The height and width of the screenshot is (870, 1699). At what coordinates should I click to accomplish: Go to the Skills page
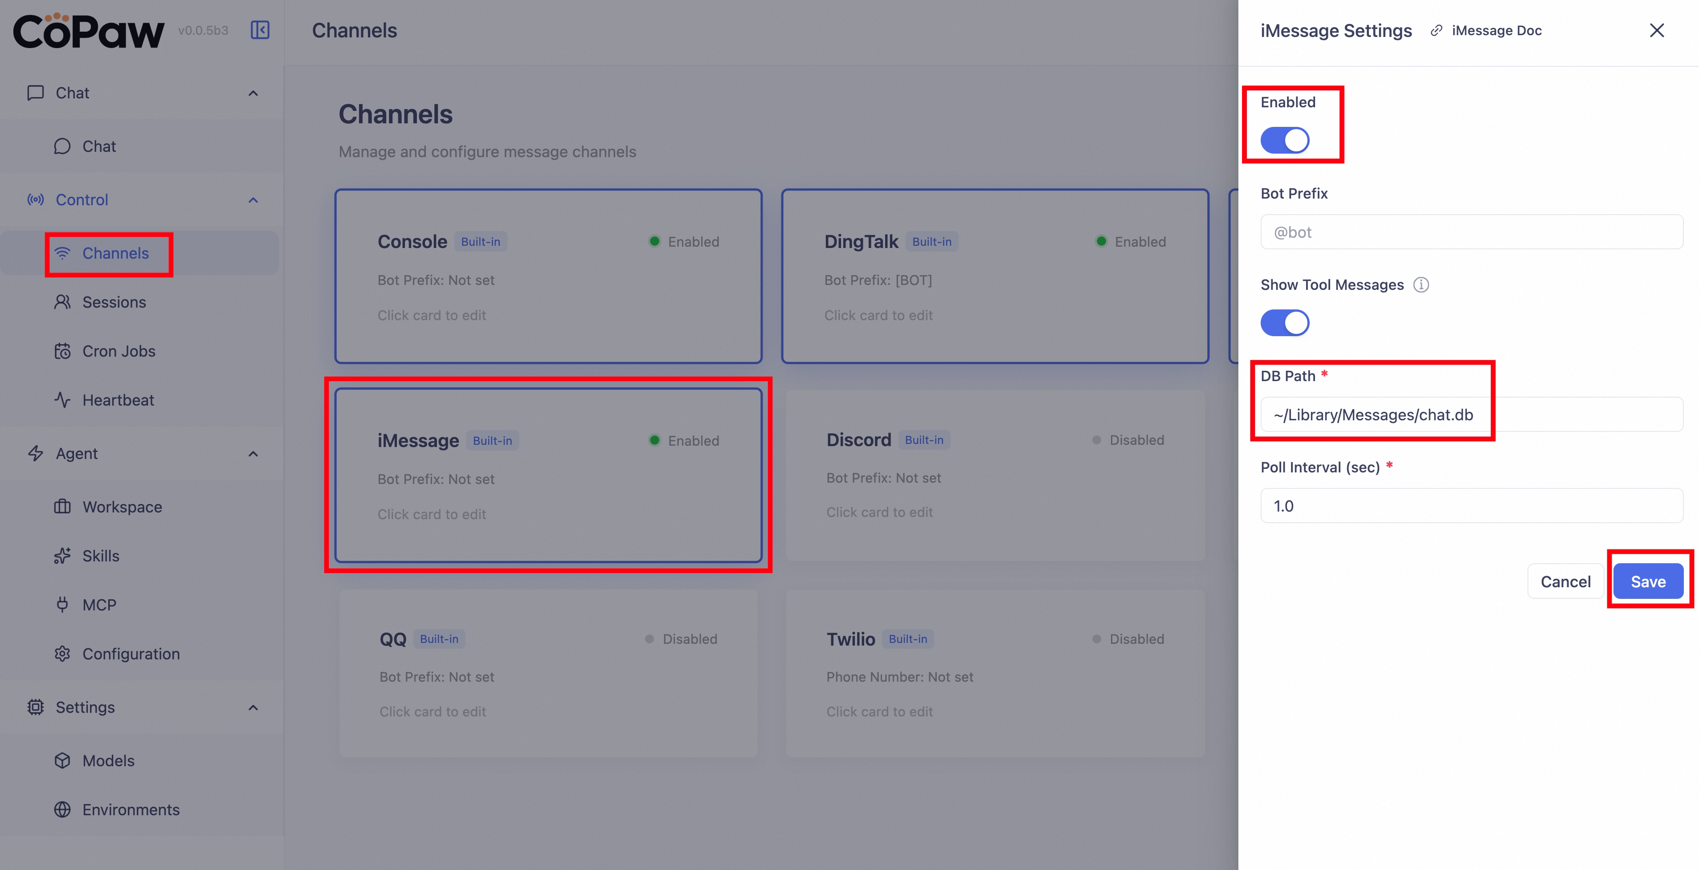pos(100,556)
